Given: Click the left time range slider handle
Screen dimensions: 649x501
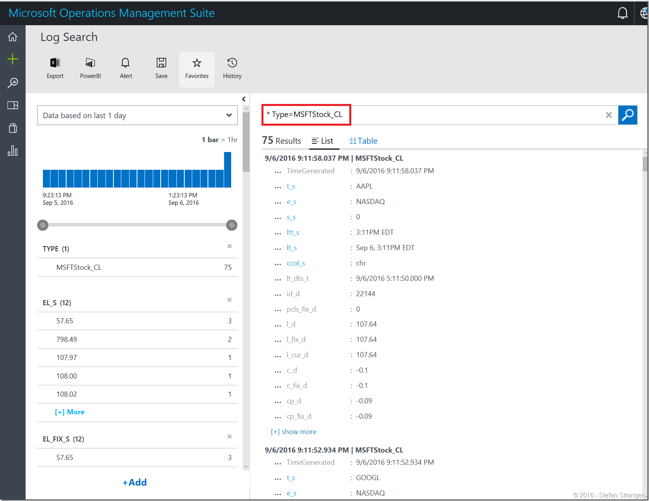Looking at the screenshot, I should pos(43,225).
